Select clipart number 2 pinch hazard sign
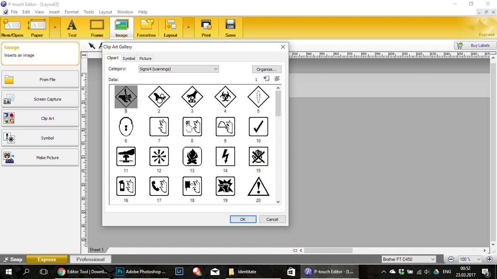The image size is (497, 279). click(159, 97)
